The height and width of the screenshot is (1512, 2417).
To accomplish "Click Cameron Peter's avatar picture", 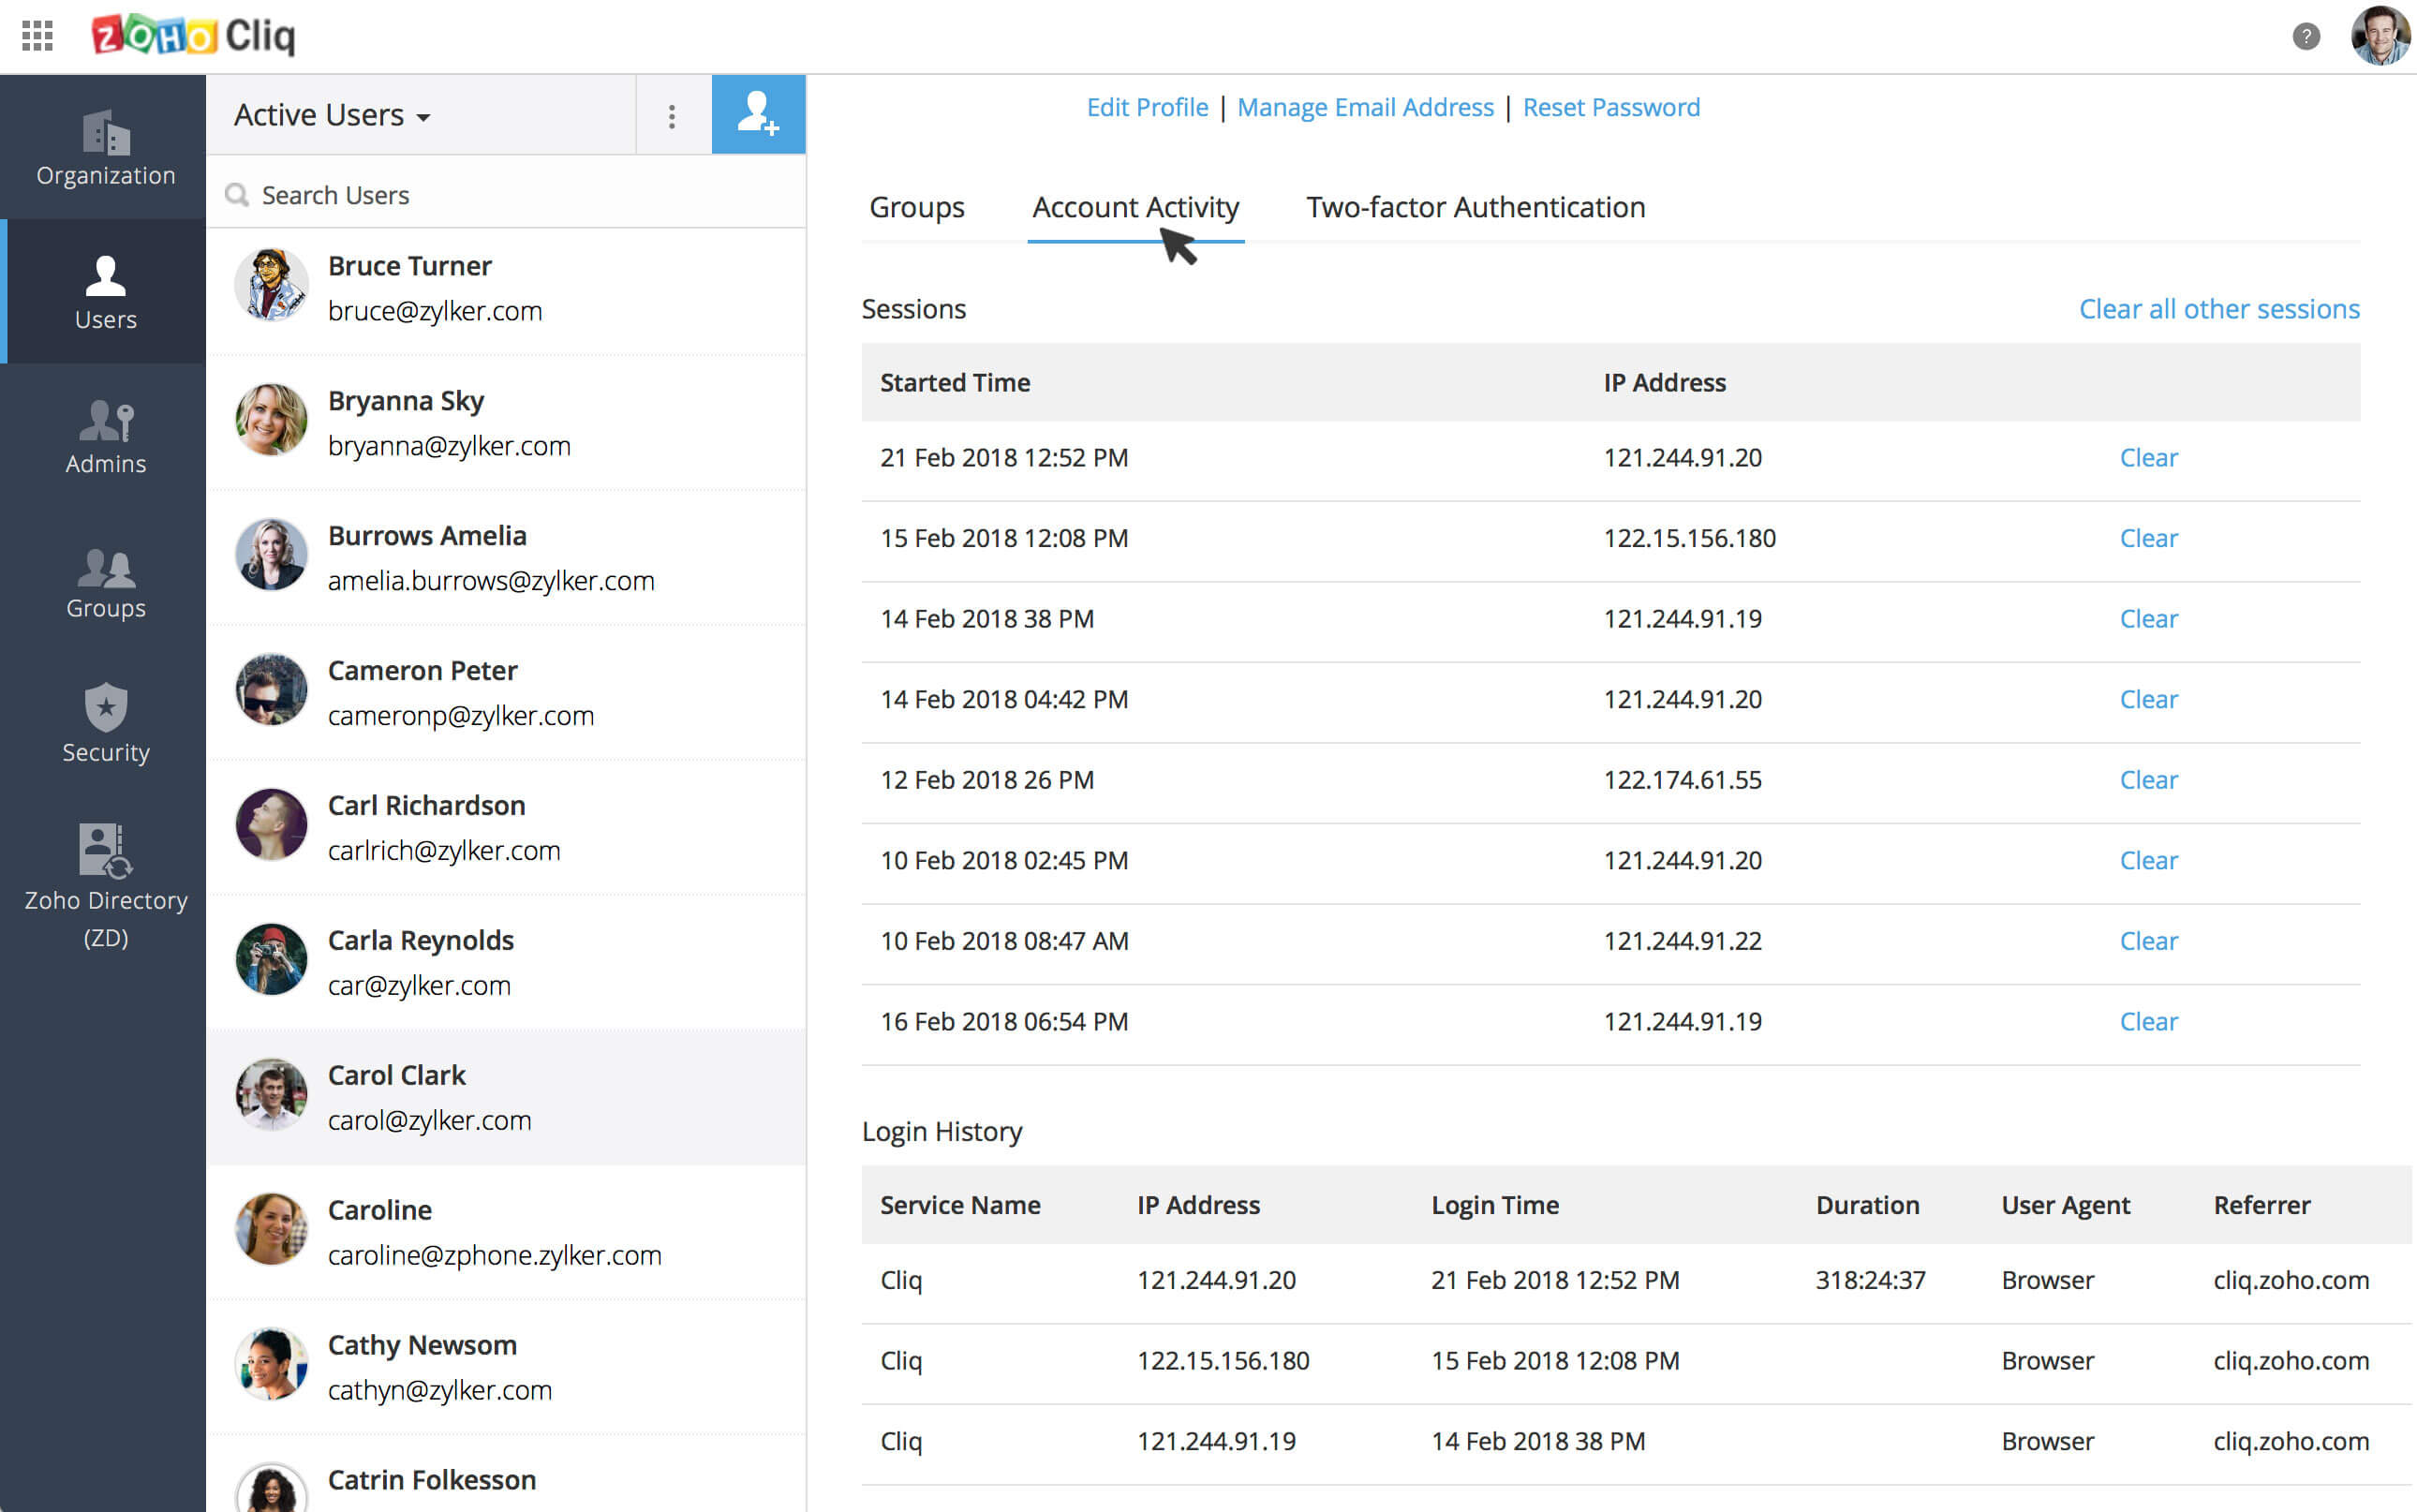I will (271, 690).
